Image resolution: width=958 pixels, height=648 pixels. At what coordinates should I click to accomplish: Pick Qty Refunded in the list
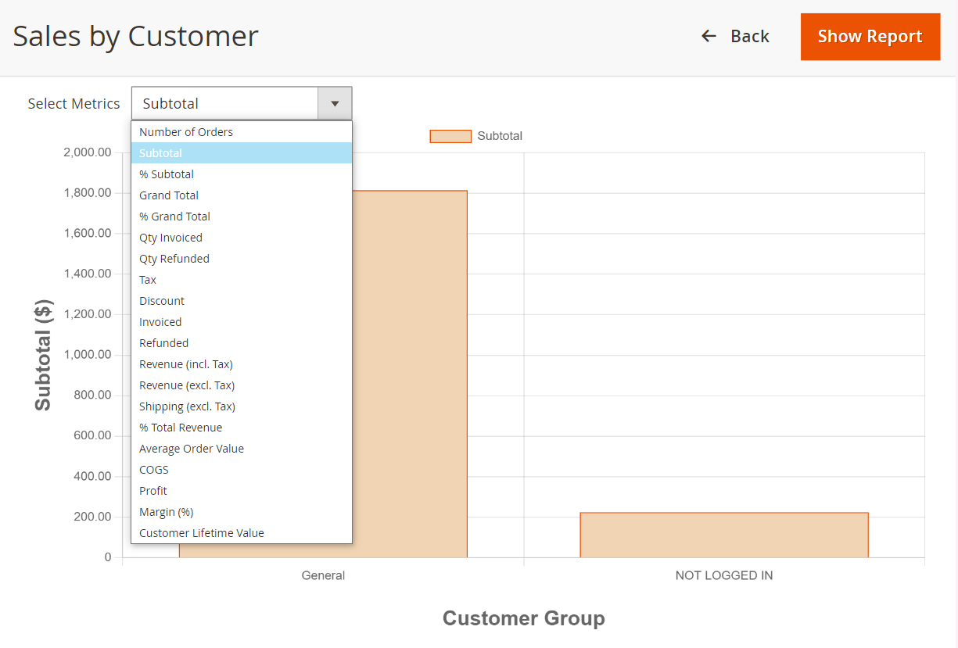(242, 259)
